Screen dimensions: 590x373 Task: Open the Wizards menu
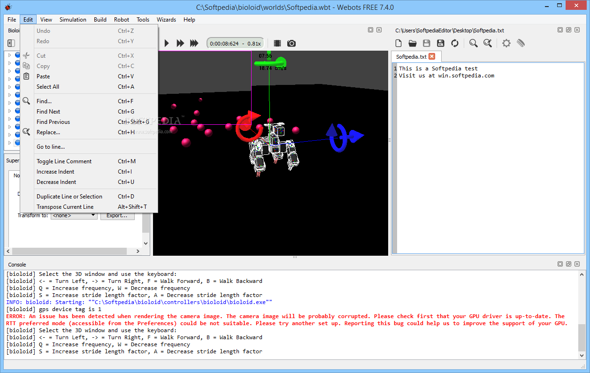click(166, 20)
